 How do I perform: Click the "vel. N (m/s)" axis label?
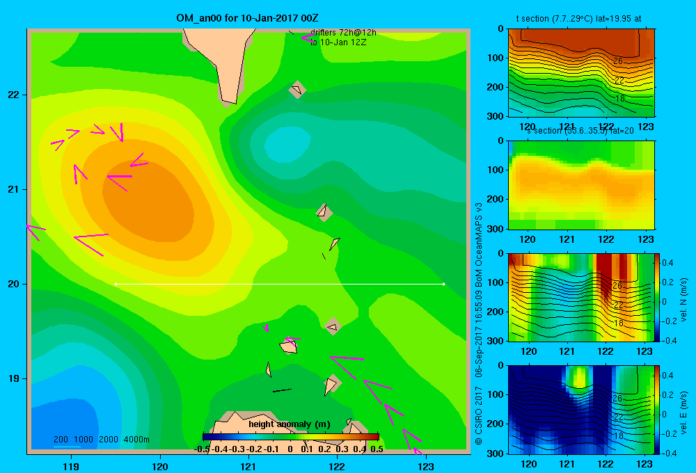(684, 300)
